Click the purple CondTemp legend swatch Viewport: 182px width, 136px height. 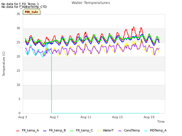coord(120,131)
